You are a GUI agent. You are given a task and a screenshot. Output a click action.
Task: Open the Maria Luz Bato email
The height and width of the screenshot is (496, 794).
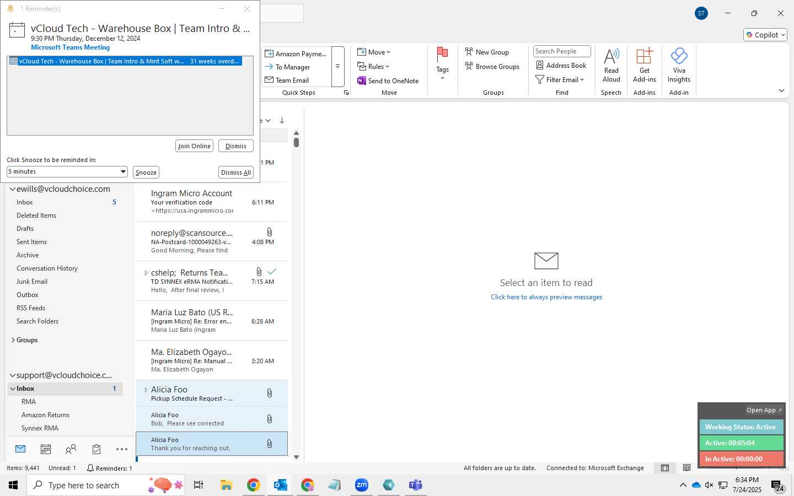click(212, 321)
